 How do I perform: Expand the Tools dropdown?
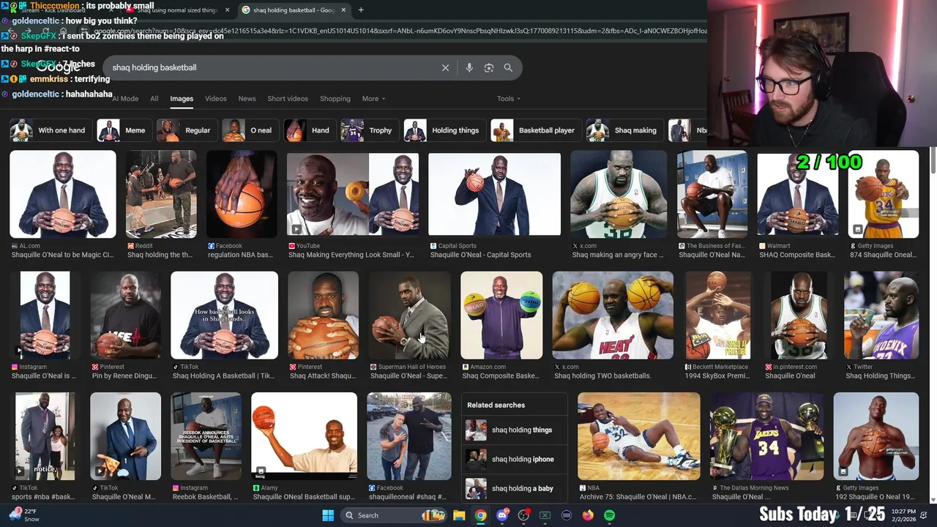click(509, 99)
